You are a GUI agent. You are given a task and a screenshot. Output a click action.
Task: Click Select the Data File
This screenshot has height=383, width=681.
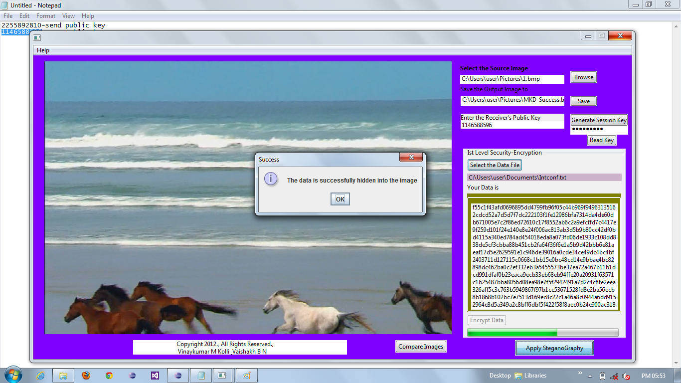pyautogui.click(x=495, y=165)
